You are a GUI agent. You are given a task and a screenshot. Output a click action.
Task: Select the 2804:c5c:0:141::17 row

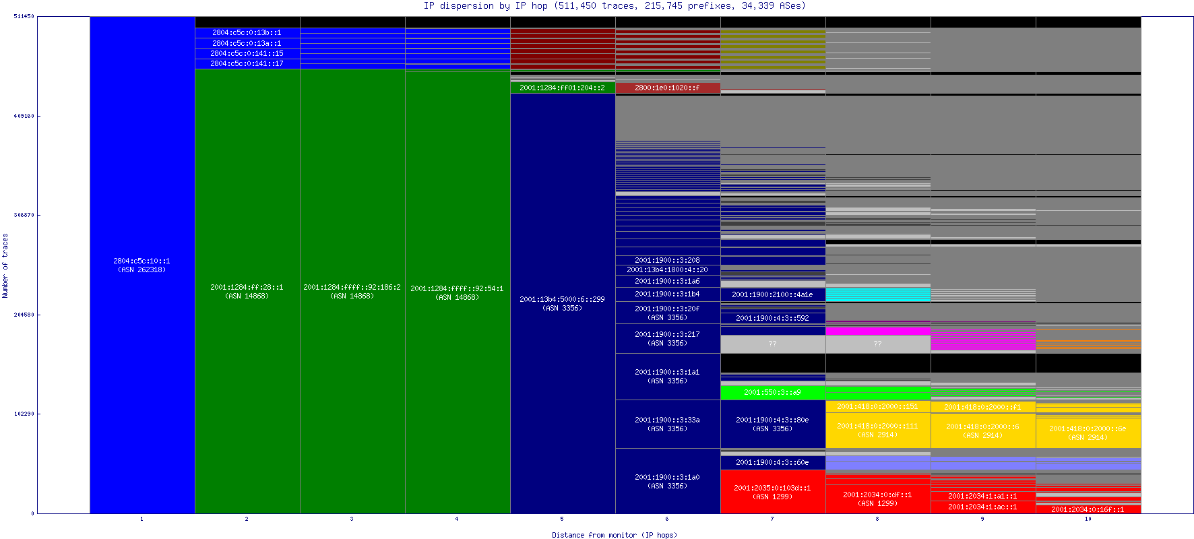click(x=247, y=63)
